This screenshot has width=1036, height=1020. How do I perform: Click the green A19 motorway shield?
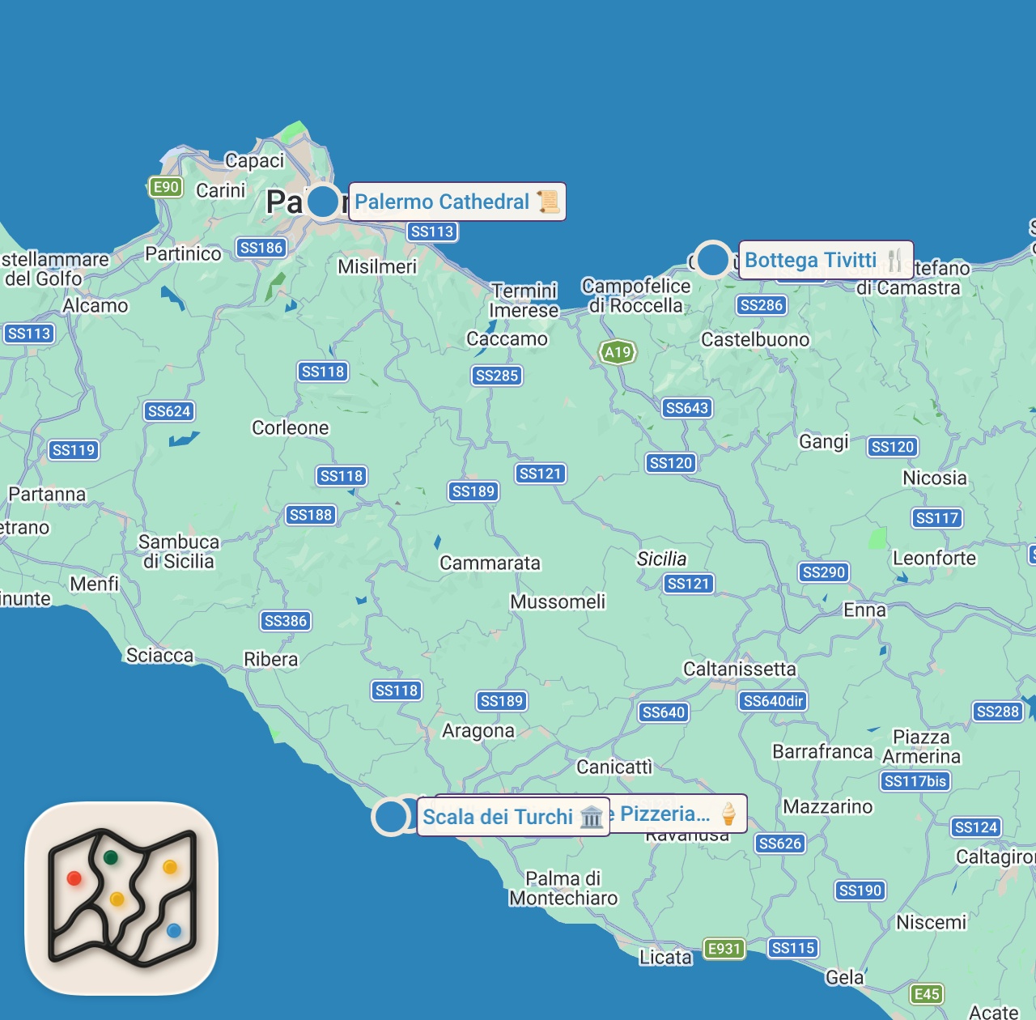click(x=618, y=352)
